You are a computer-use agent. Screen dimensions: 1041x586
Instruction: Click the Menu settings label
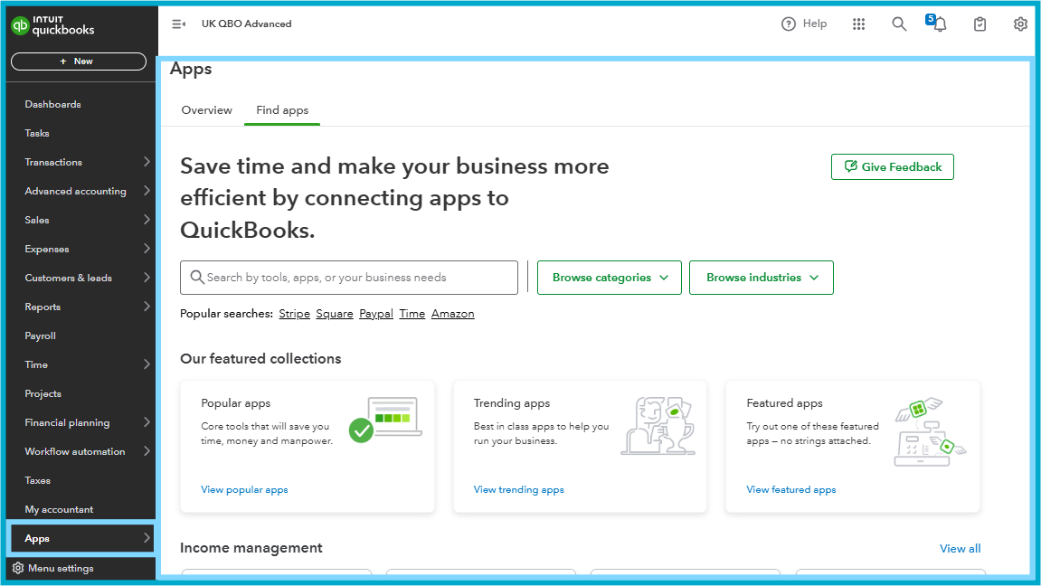click(x=62, y=568)
